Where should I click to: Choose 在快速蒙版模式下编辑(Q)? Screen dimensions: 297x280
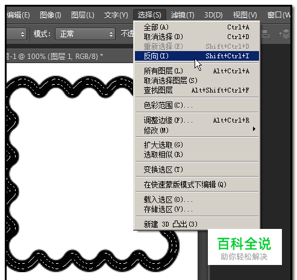pos(197,184)
